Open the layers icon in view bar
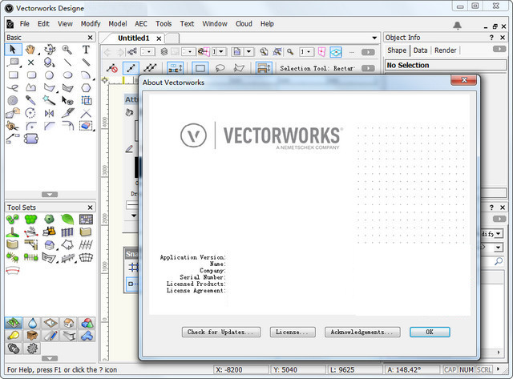 coord(164,51)
